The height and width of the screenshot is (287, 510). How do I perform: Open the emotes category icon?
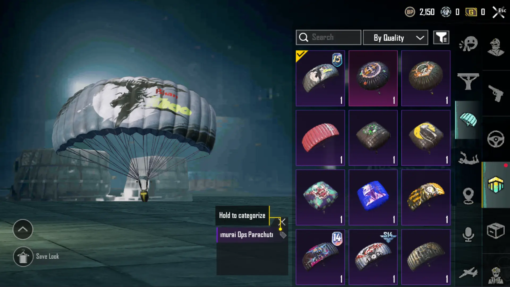coord(468,44)
